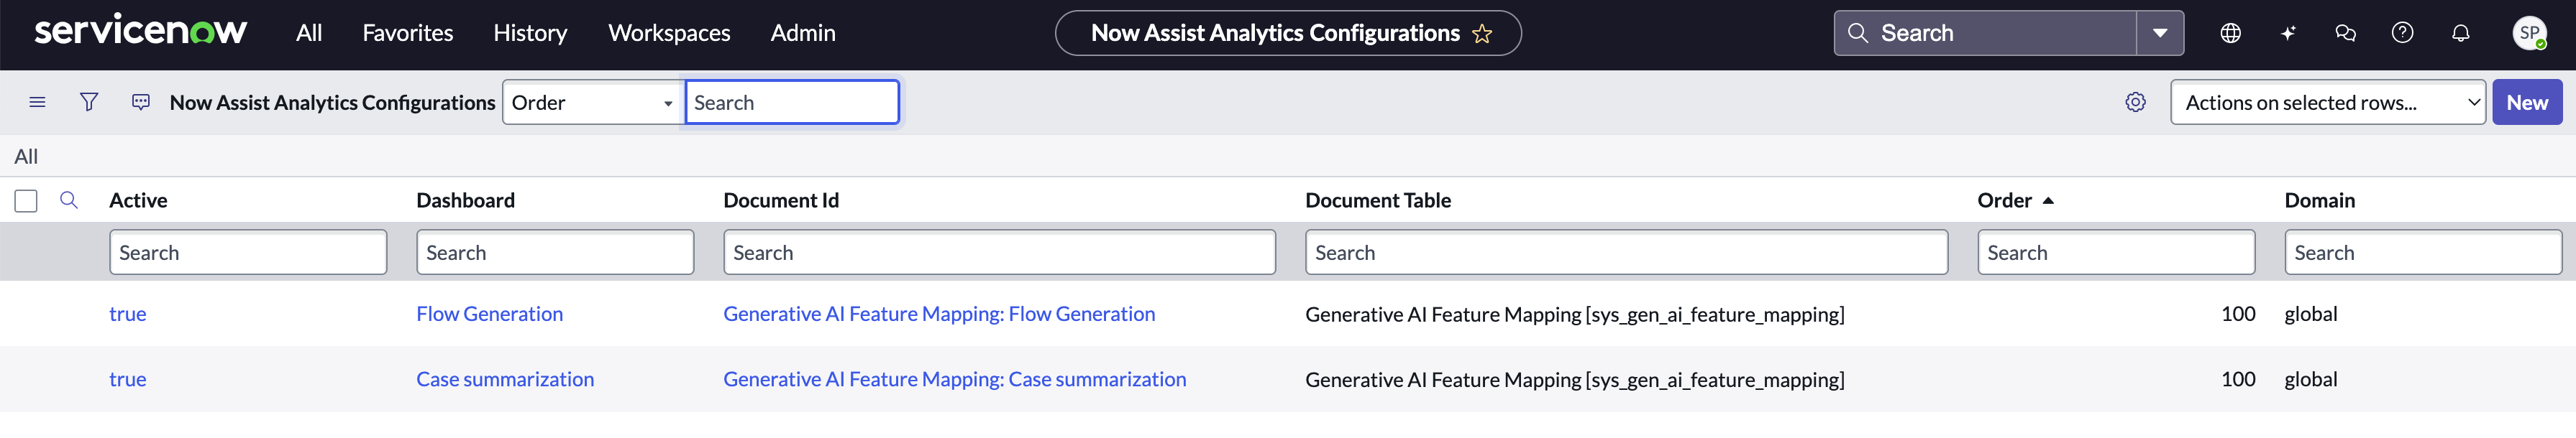Open the list context hamburger menu
The image size is (2576, 438).
(x=37, y=102)
